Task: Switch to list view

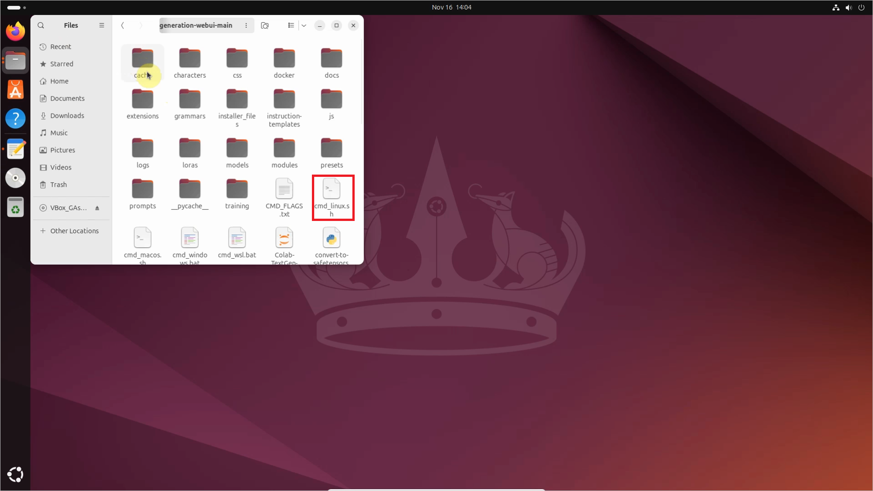Action: pyautogui.click(x=291, y=25)
